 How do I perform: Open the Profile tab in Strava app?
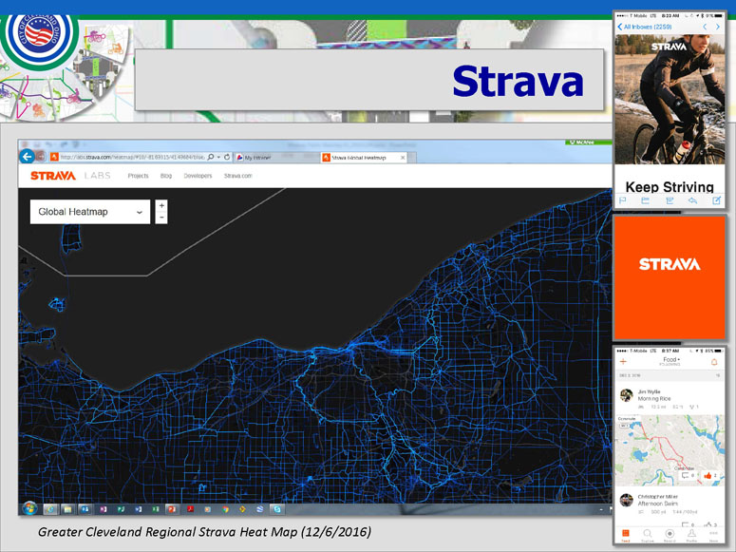[691, 535]
